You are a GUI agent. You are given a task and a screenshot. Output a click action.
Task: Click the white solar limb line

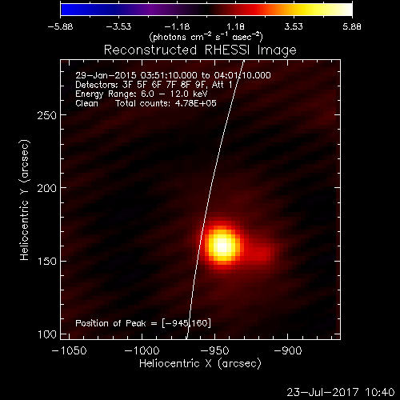(215, 199)
